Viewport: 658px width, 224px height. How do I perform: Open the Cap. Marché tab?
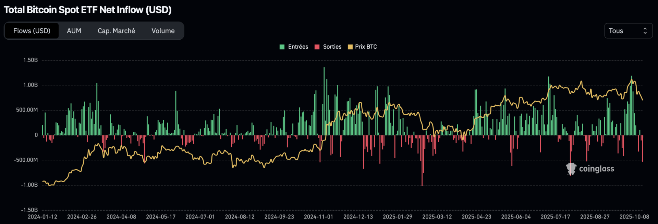click(116, 31)
